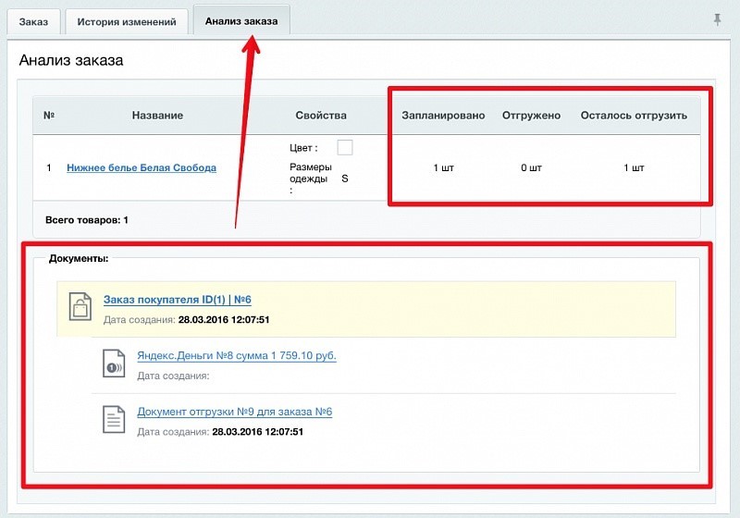Click the 1 шт remaining-to-ship value
The width and height of the screenshot is (740, 518).
[634, 167]
